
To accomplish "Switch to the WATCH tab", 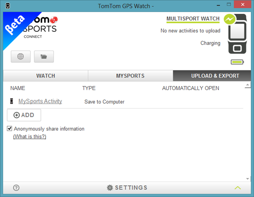I will 46,76.
